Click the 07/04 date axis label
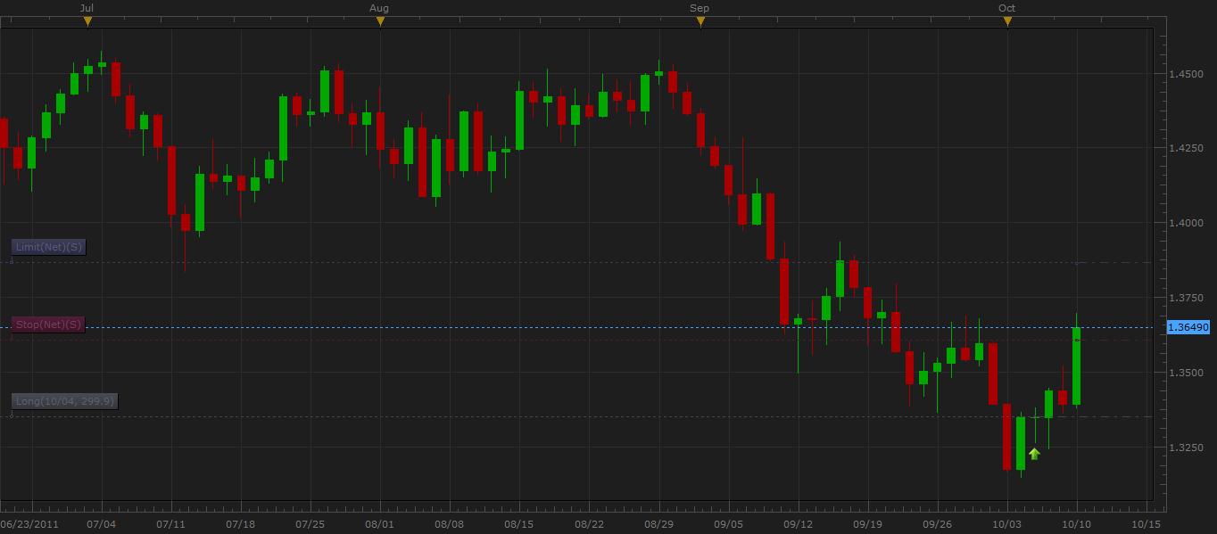The height and width of the screenshot is (534, 1217). (102, 524)
